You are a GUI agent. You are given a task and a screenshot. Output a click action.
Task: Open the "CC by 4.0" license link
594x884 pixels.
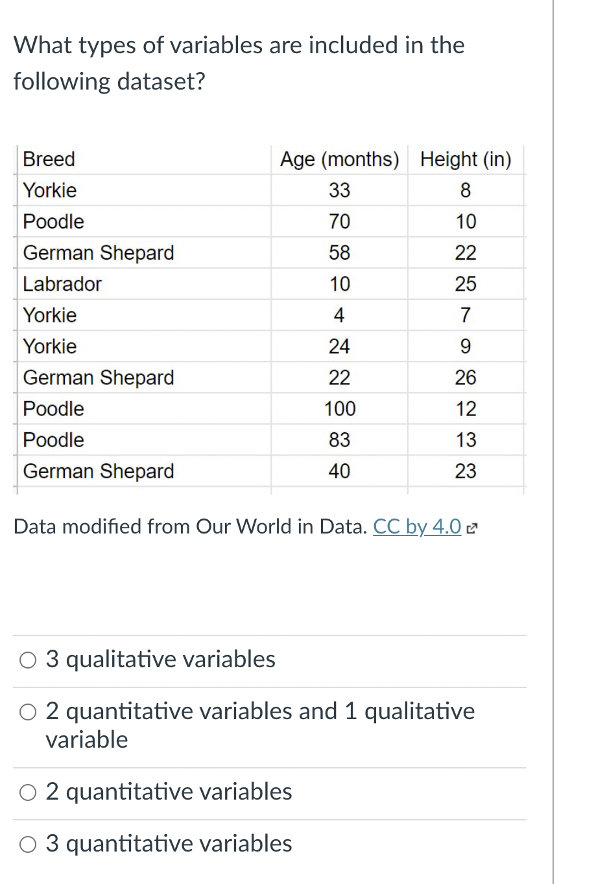point(417,526)
